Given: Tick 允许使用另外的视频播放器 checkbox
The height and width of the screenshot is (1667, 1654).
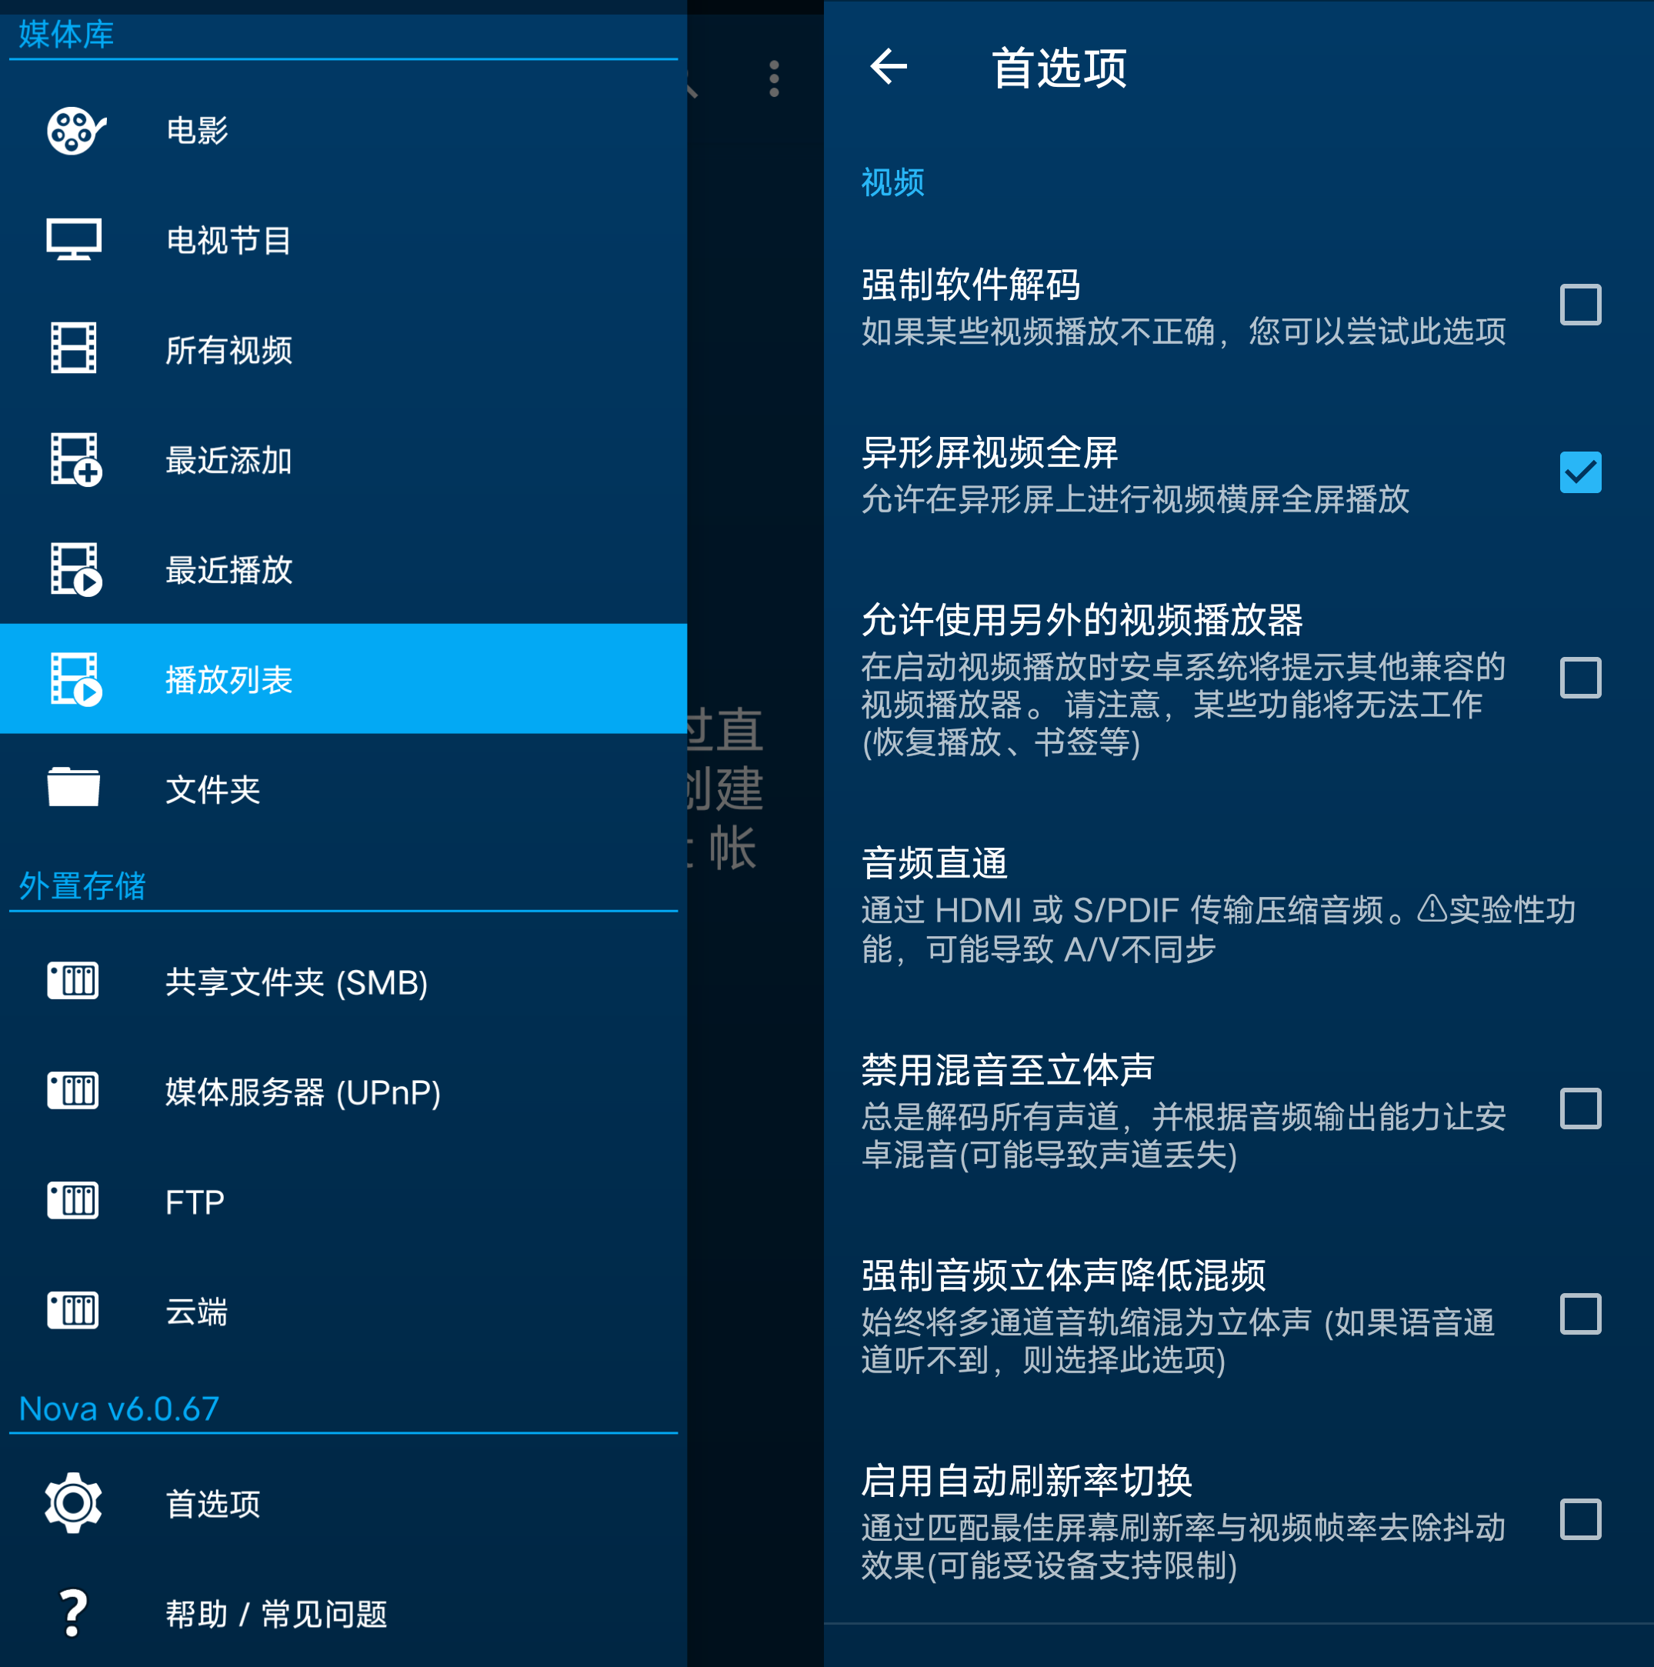Looking at the screenshot, I should coord(1580,677).
